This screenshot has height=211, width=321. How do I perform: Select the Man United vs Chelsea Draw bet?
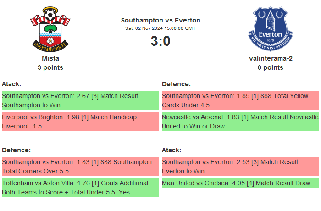click(240, 183)
